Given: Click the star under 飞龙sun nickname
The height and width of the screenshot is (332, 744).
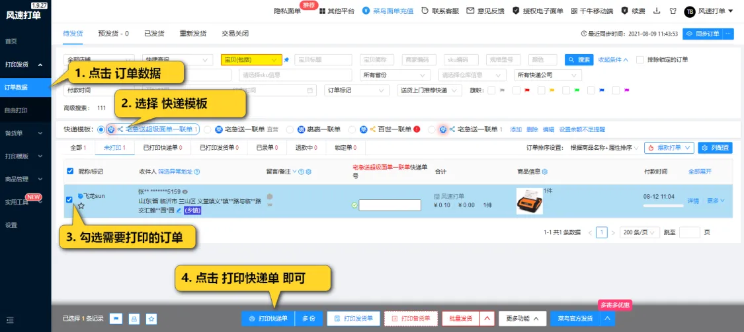Looking at the screenshot, I should pyautogui.click(x=81, y=206).
